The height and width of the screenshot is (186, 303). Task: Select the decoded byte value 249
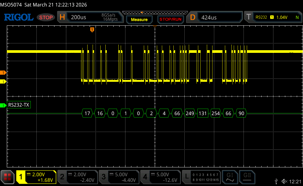[x=190, y=113]
